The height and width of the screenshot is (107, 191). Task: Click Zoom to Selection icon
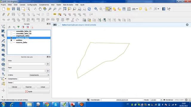click(x=70, y=9)
